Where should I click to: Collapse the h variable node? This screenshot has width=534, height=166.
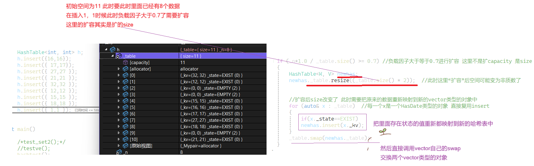106,49
